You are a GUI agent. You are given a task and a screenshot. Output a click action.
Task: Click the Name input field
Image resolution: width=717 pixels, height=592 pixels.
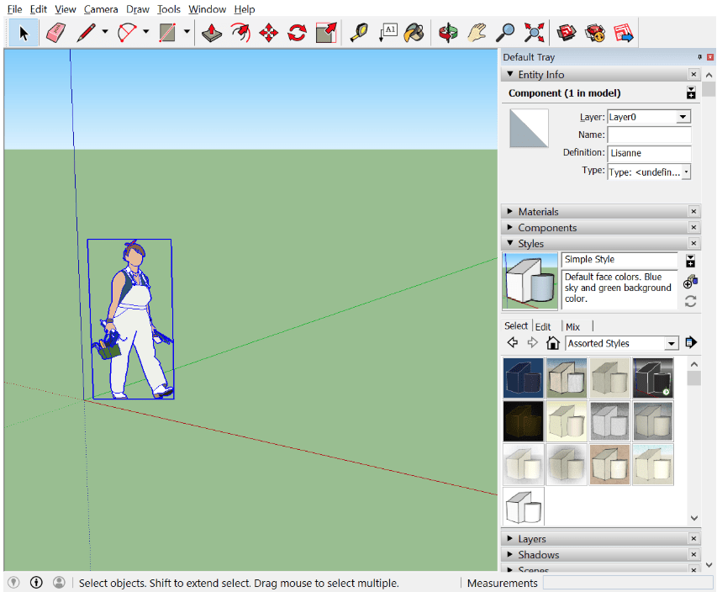648,135
